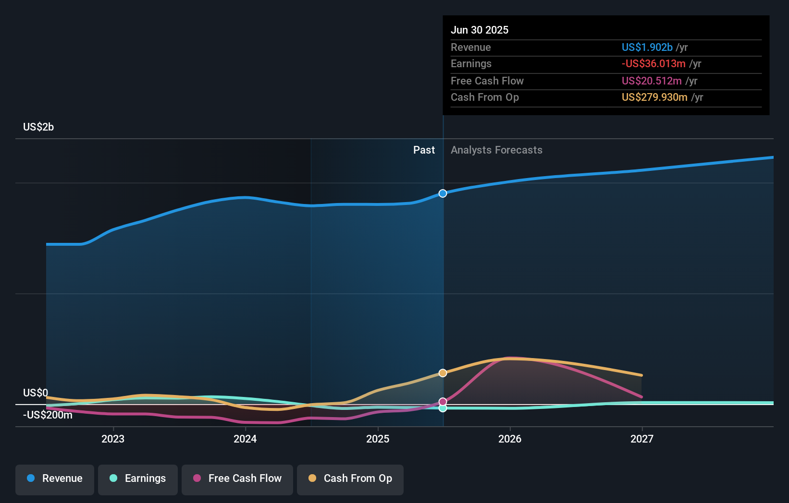
Task: Click the teal Earnings legend dot
Action: 113,478
